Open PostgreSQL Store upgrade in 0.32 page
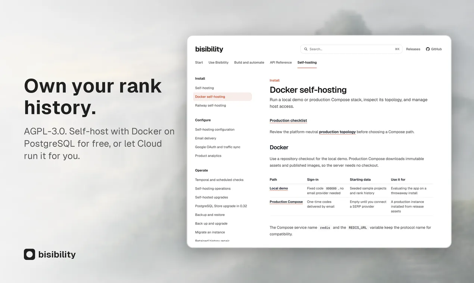474x283 pixels. (221, 206)
